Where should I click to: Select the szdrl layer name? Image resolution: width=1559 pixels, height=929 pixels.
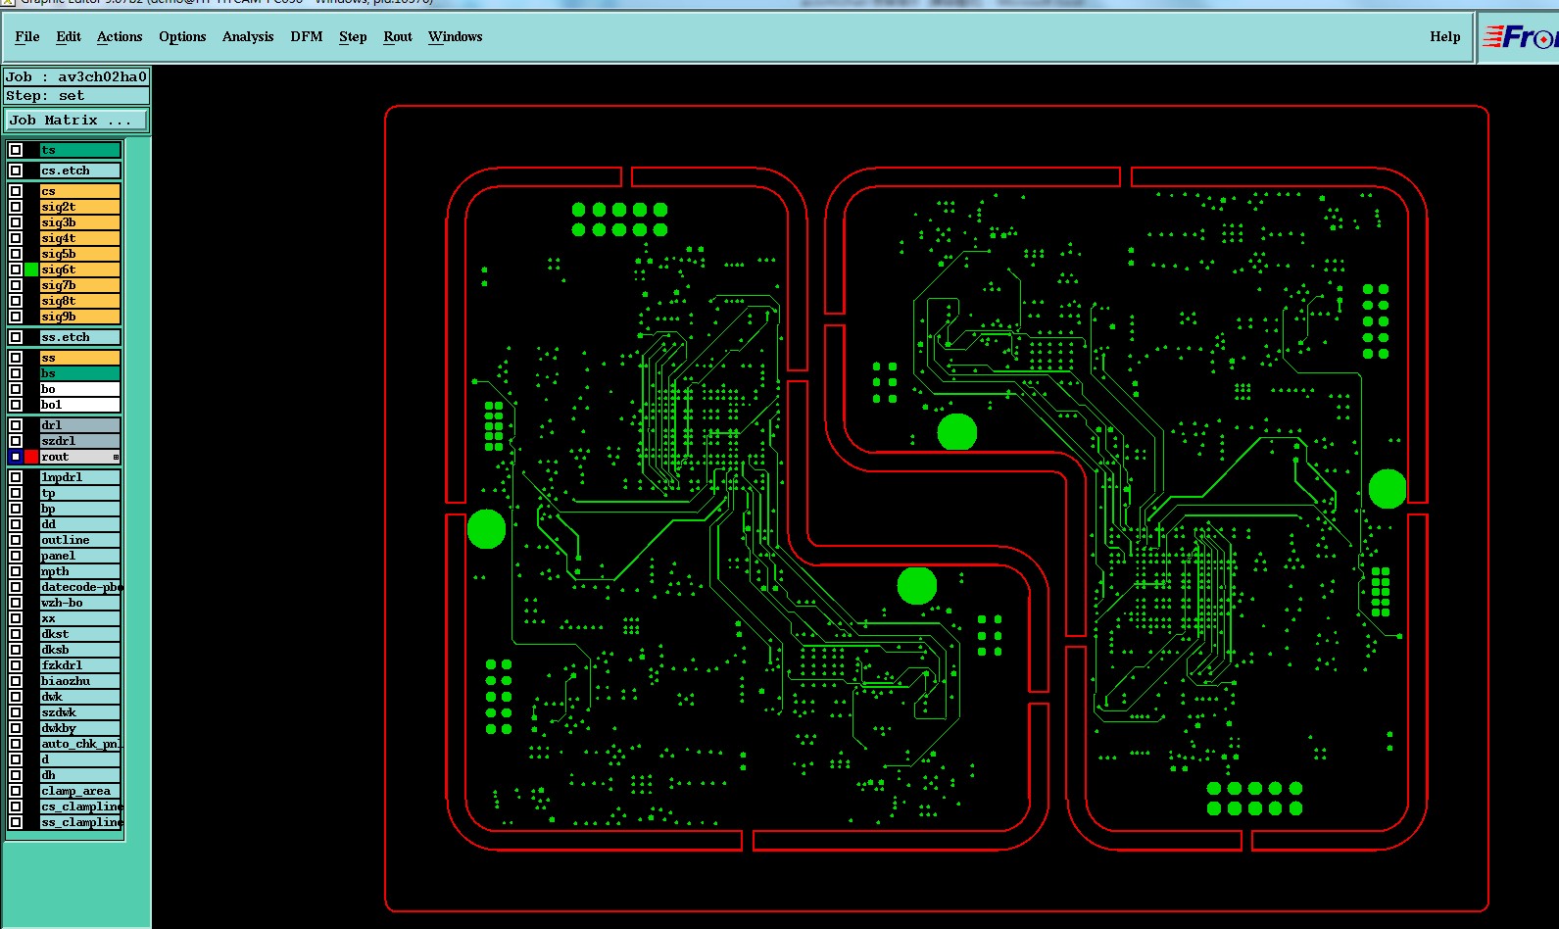80,441
